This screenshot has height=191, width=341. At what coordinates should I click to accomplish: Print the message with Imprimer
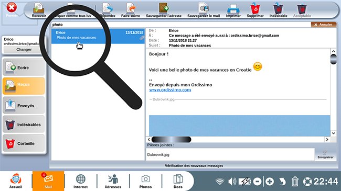tap(233, 10)
